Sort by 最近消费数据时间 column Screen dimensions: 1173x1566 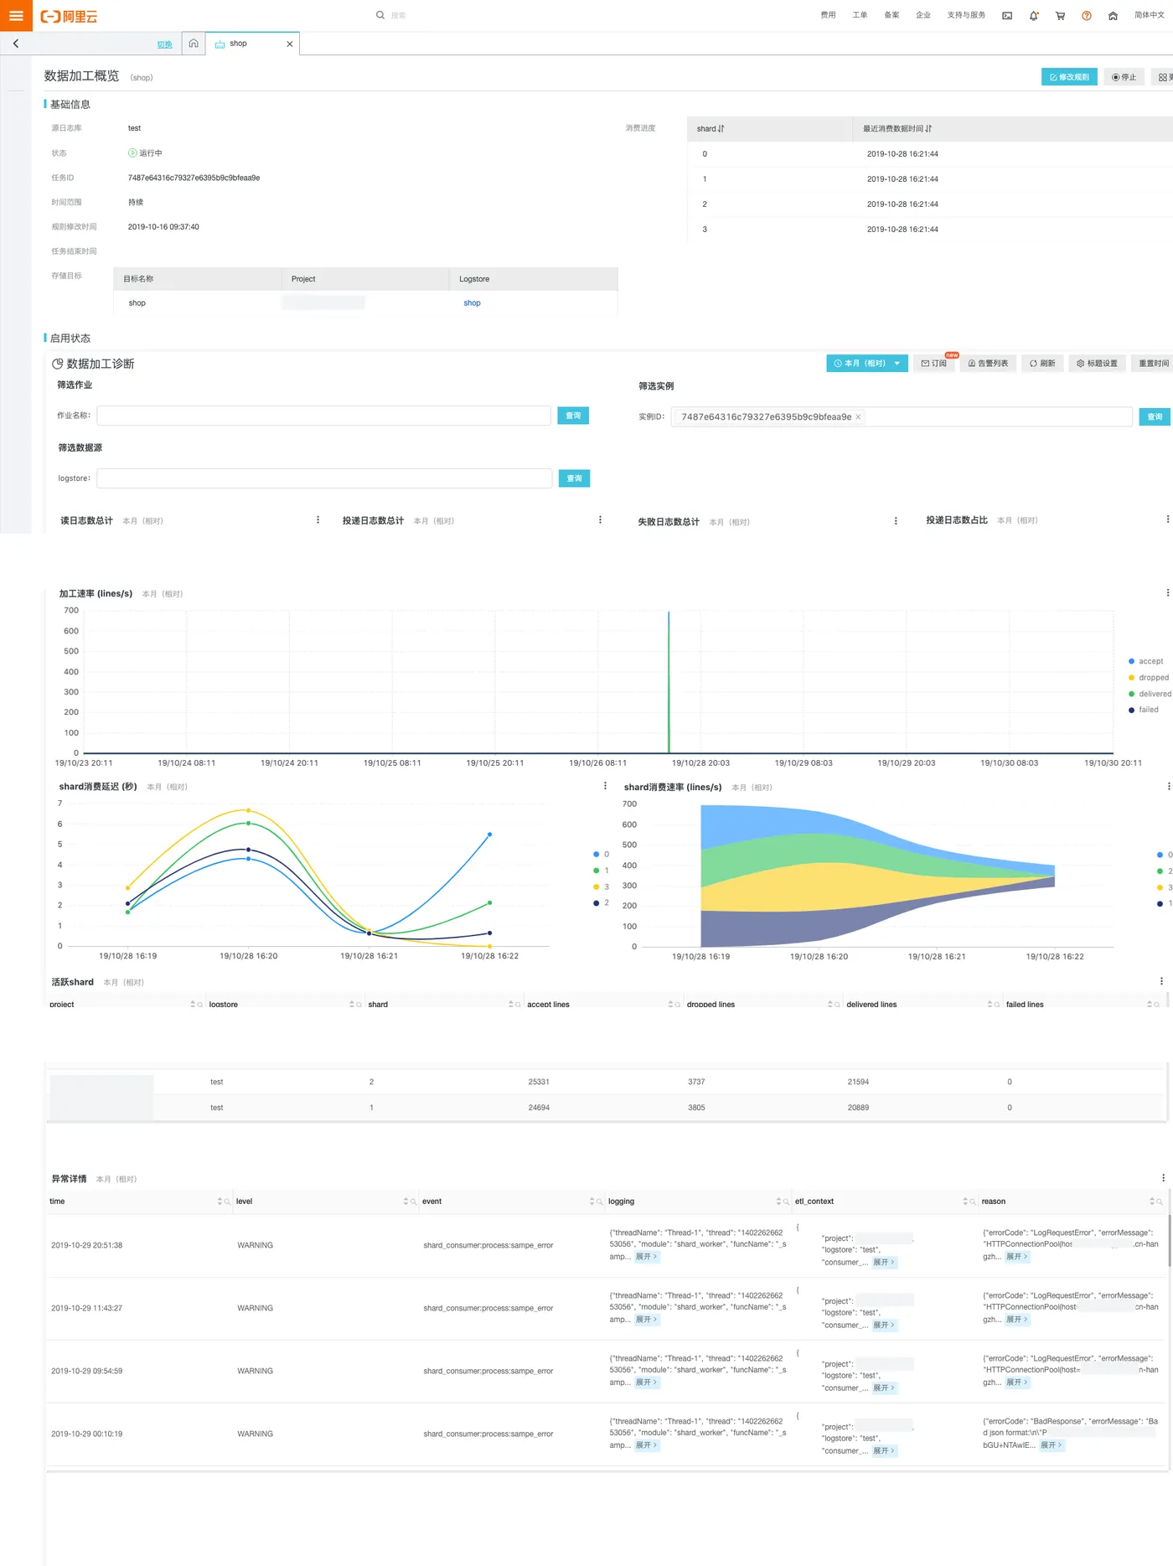point(928,129)
